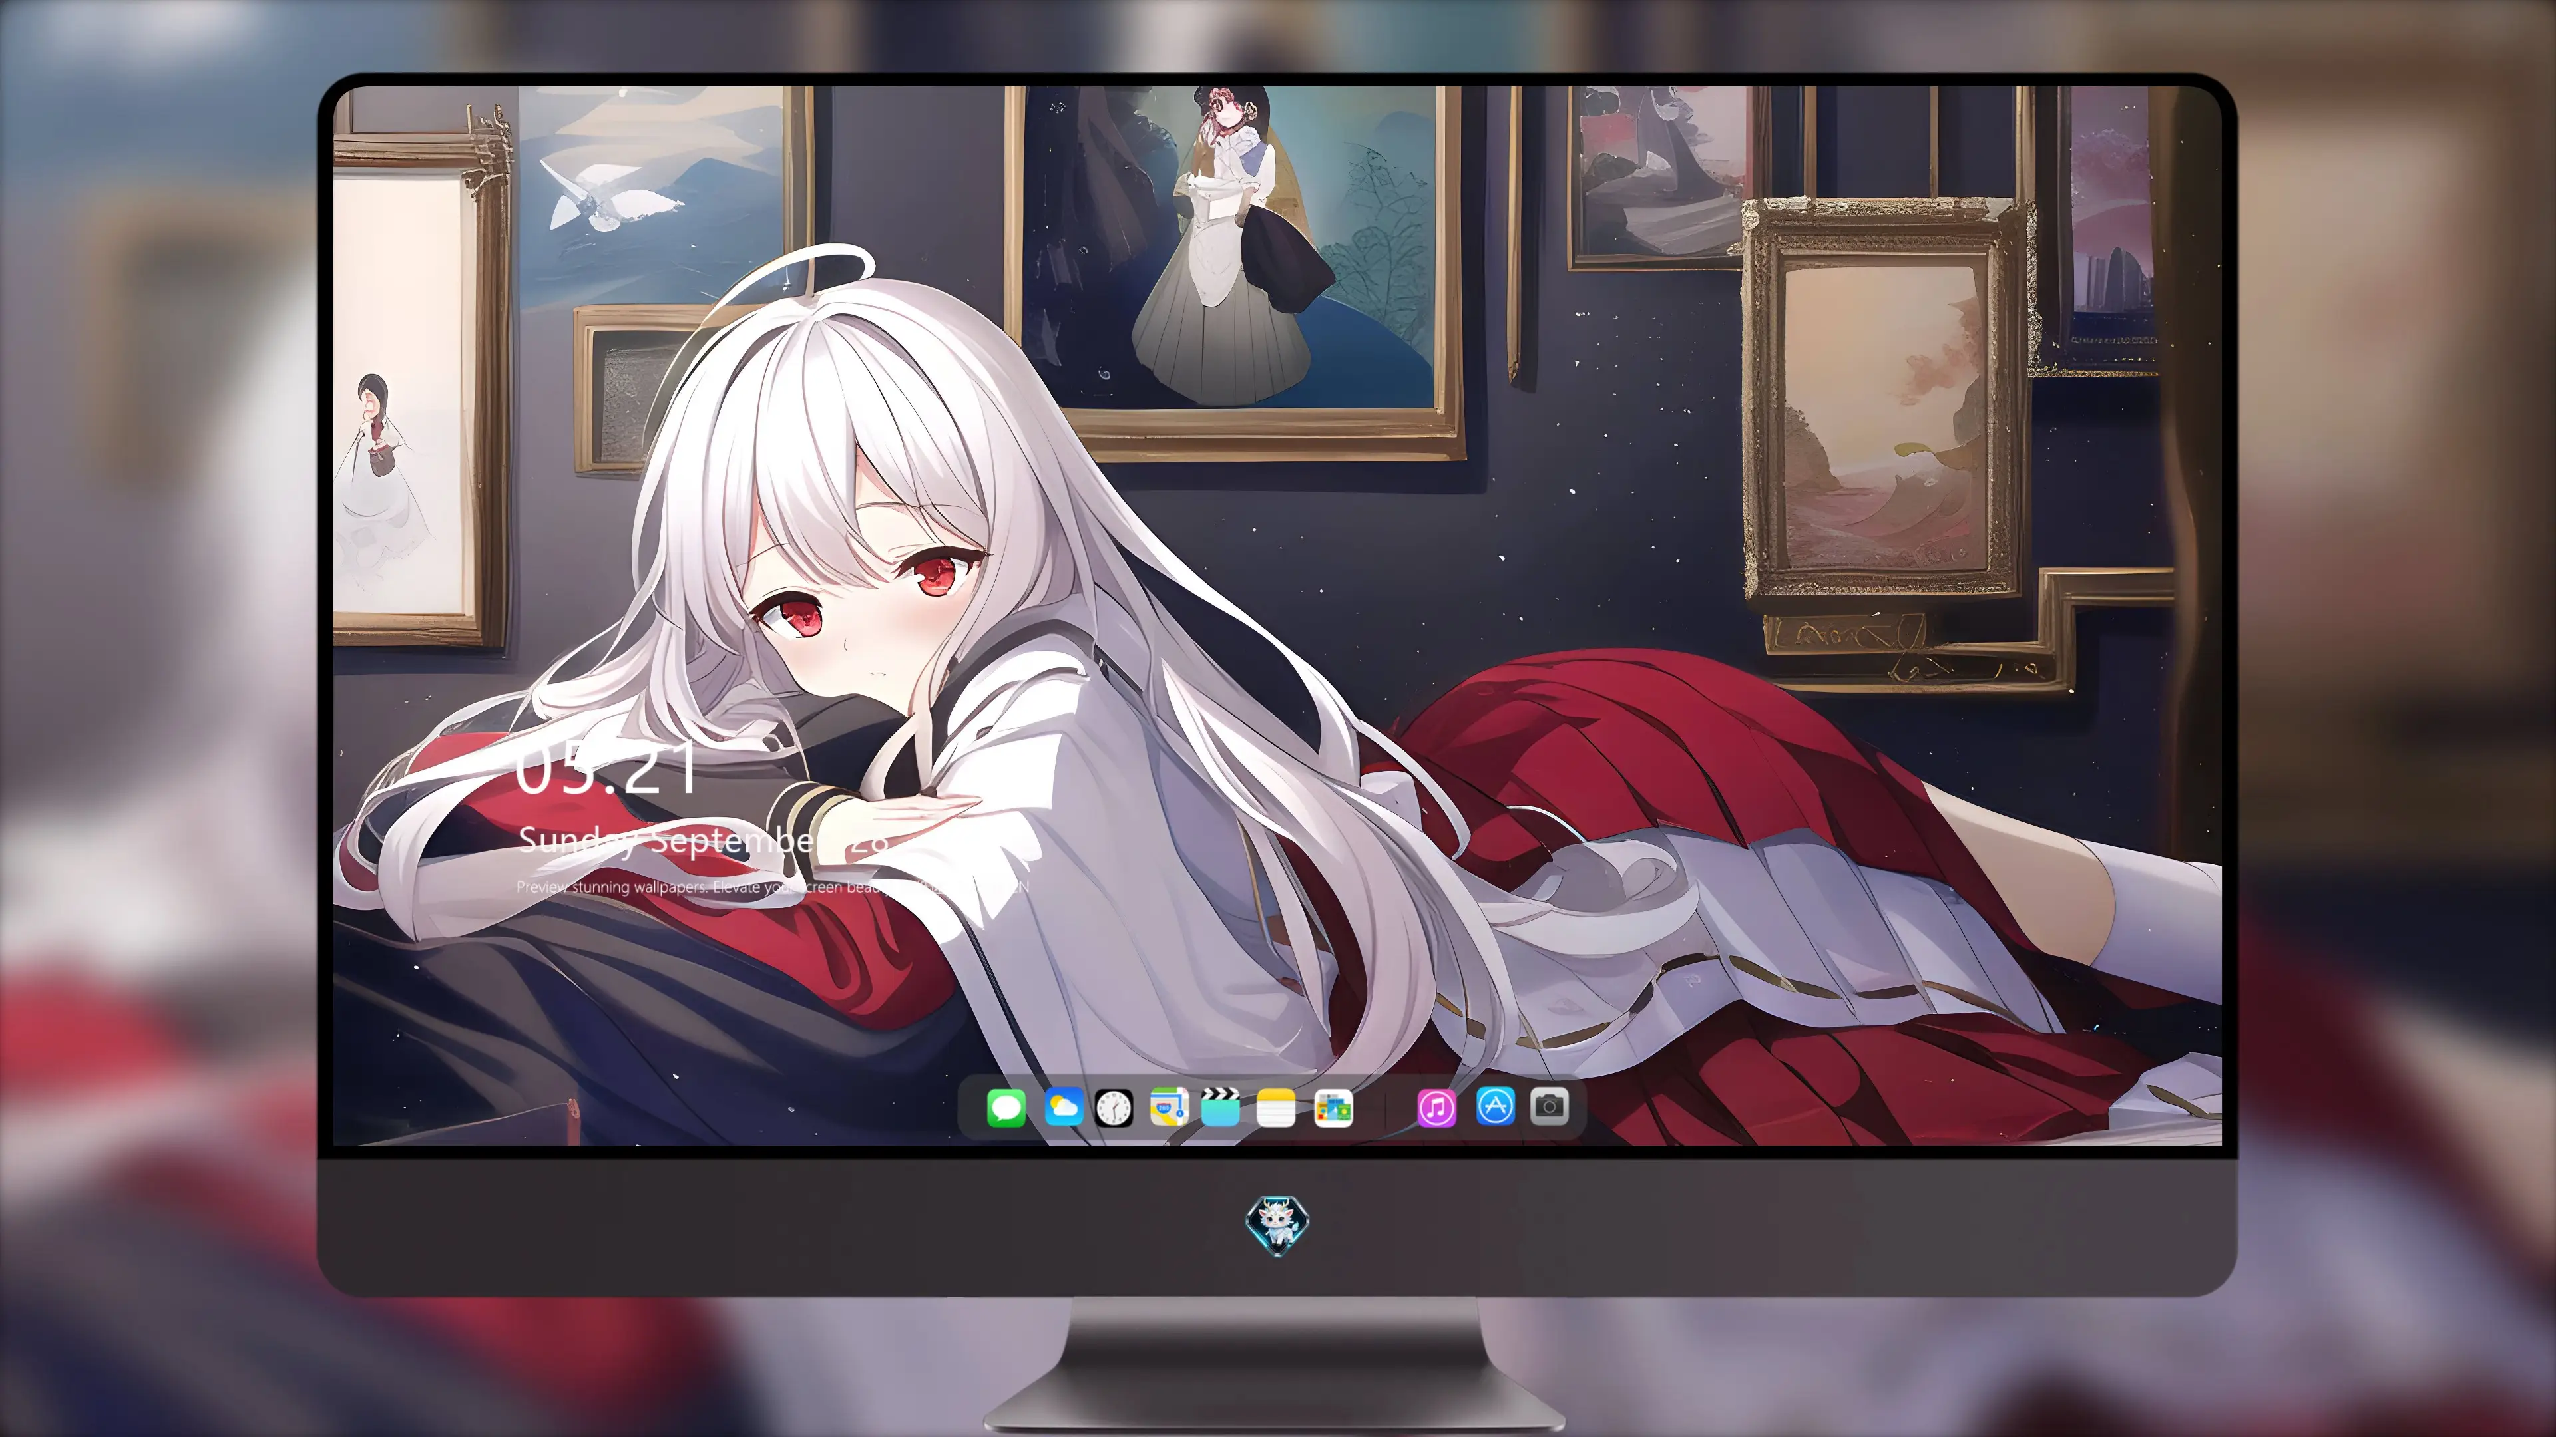This screenshot has height=1437, width=2556.
Task: Open the yellow Notes app
Action: 1276,1108
